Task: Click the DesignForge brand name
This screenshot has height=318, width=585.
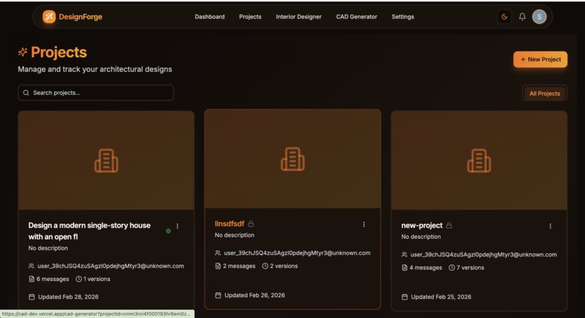Action: pos(81,17)
